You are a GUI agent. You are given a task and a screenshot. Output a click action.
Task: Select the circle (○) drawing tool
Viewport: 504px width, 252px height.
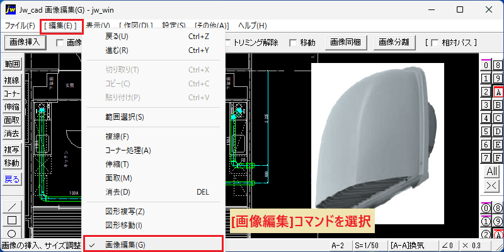(12, 233)
